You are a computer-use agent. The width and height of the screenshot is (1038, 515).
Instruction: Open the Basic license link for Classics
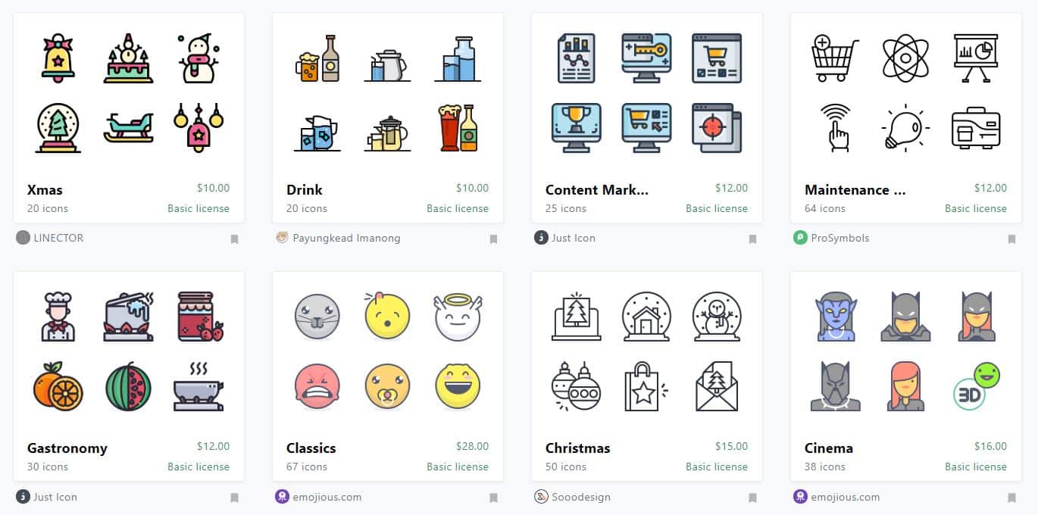tap(458, 467)
